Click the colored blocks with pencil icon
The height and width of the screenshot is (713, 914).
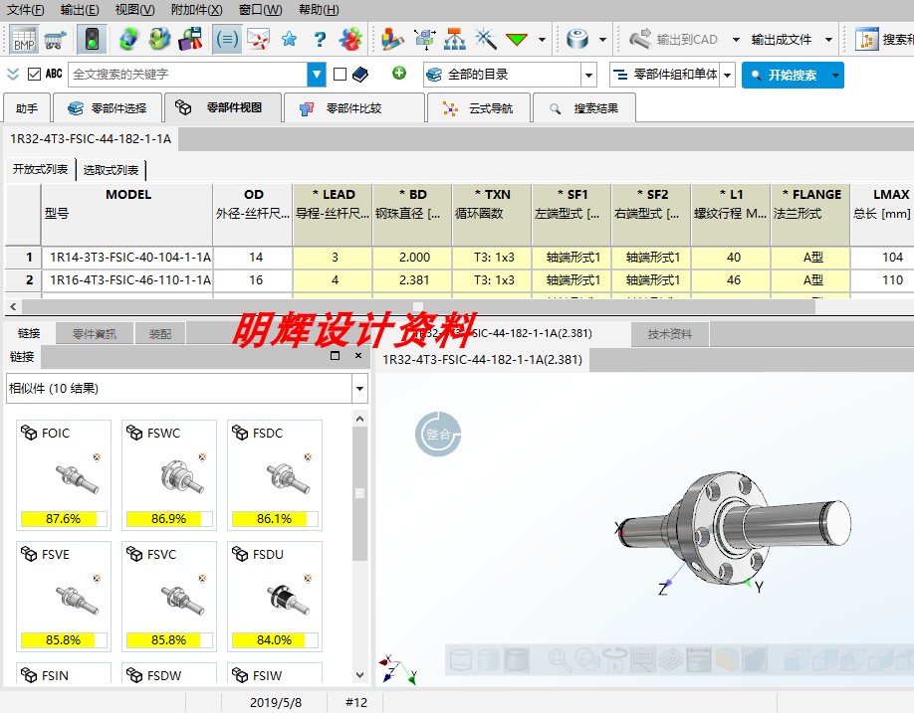click(392, 40)
